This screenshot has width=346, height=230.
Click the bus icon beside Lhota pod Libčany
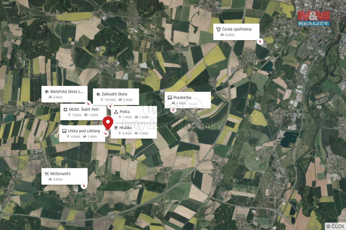pyautogui.click(x=64, y=131)
